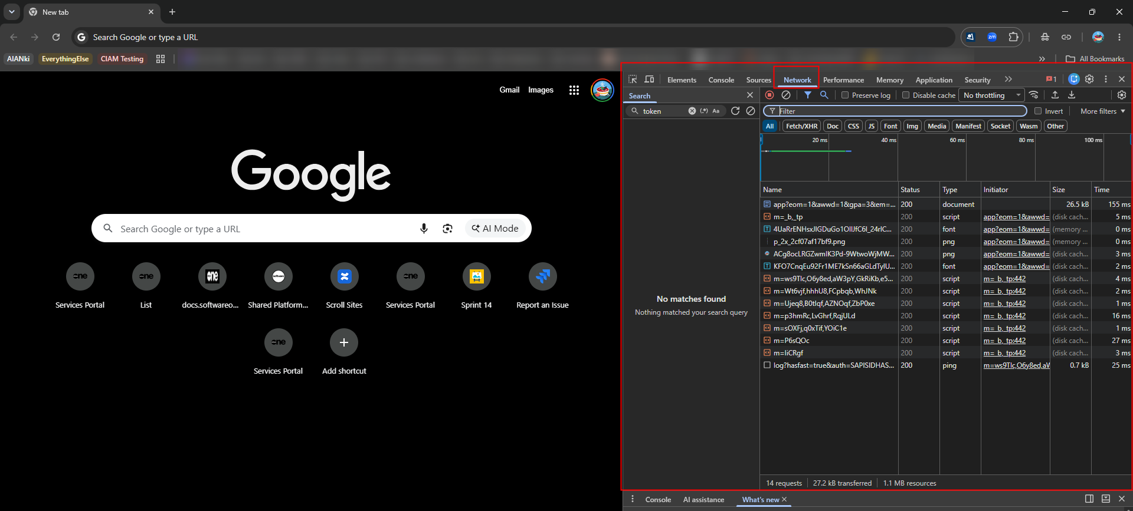Viewport: 1133px width, 511px height.
Task: Sort requests by the Size column header
Action: pos(1070,190)
